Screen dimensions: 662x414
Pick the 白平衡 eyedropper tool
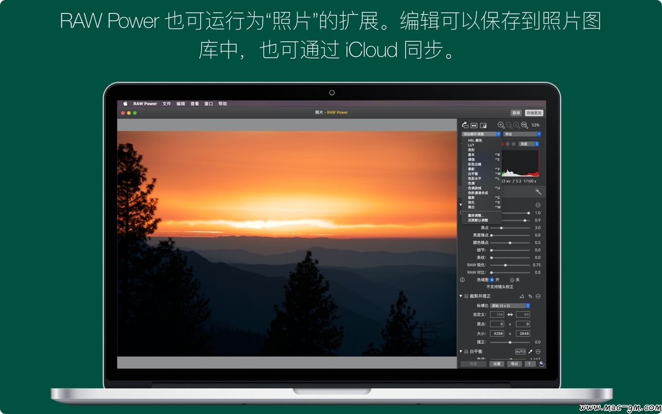pyautogui.click(x=530, y=352)
